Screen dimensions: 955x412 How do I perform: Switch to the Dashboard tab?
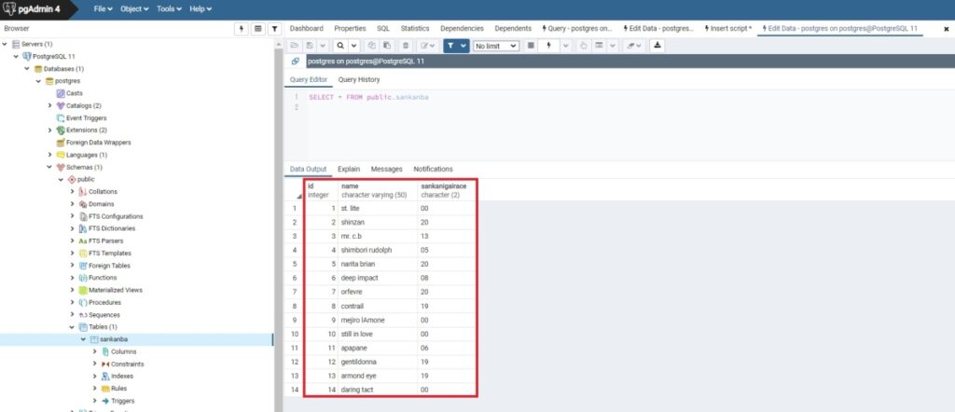[306, 29]
